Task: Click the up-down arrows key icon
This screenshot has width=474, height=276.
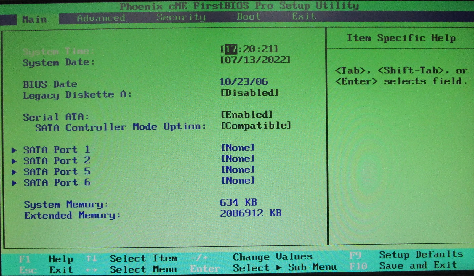Action: [x=92, y=259]
